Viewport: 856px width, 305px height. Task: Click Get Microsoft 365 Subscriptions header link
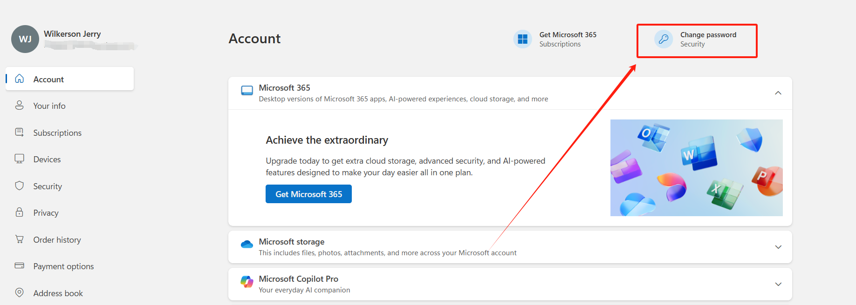[x=555, y=39]
